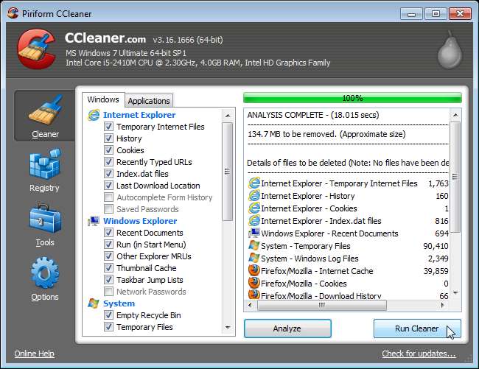Image resolution: width=479 pixels, height=369 pixels.
Task: Click the CCleaner title bar icon
Action: [13, 13]
